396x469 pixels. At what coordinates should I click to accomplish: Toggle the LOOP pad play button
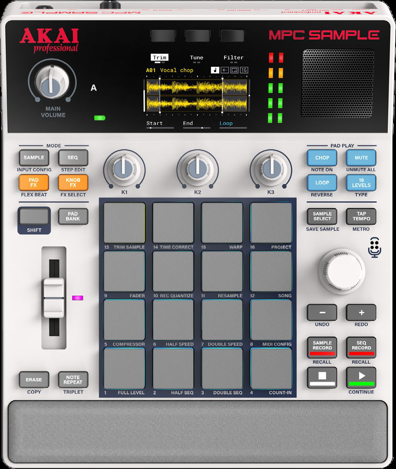[322, 183]
